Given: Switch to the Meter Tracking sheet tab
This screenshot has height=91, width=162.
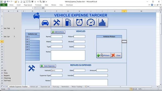Looking at the screenshot, I should tap(77, 87).
